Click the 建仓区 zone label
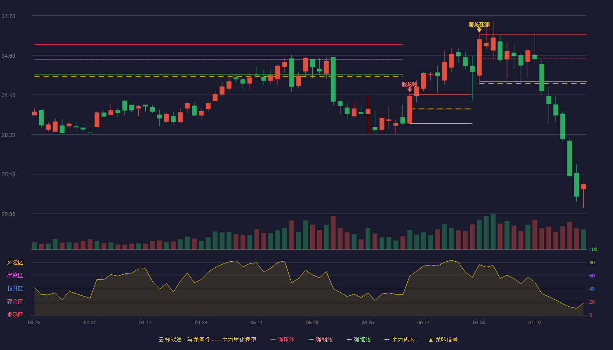613x350 pixels. pos(15,302)
